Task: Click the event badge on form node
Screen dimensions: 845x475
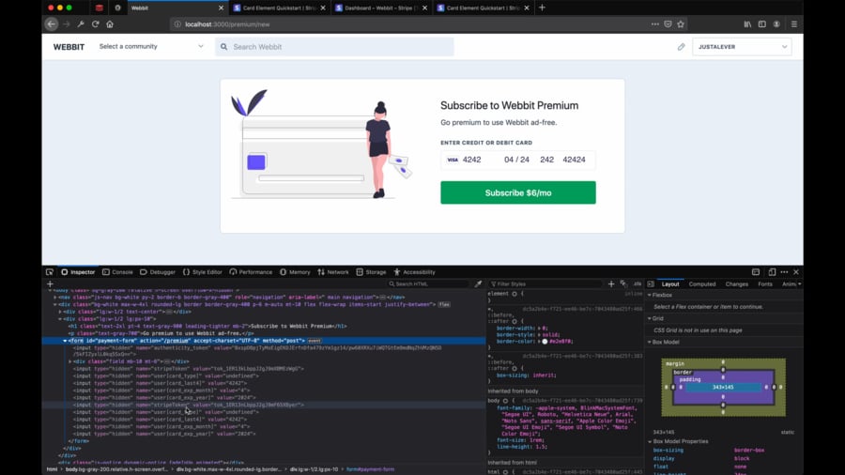Action: point(315,341)
